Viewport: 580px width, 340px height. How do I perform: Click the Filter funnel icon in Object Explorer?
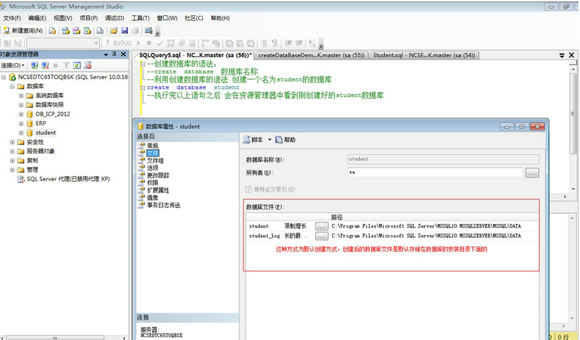point(66,65)
